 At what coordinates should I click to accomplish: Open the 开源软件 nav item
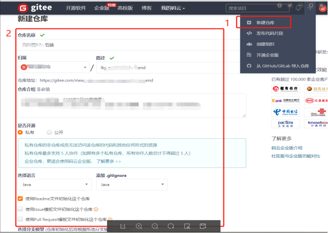point(76,8)
